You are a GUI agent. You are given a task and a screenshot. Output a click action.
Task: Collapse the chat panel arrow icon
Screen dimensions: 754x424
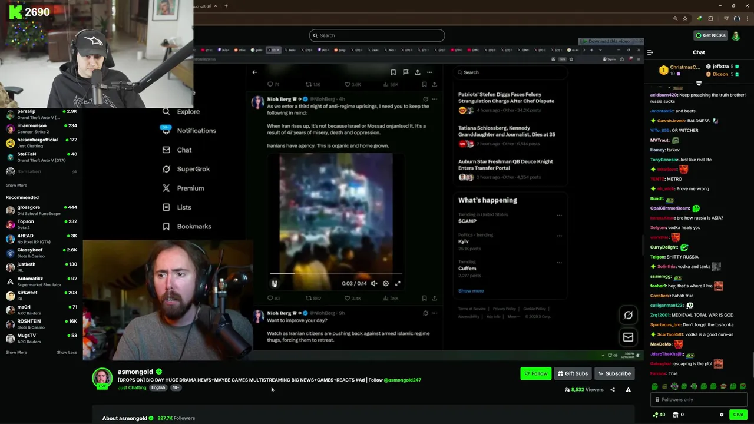(650, 52)
